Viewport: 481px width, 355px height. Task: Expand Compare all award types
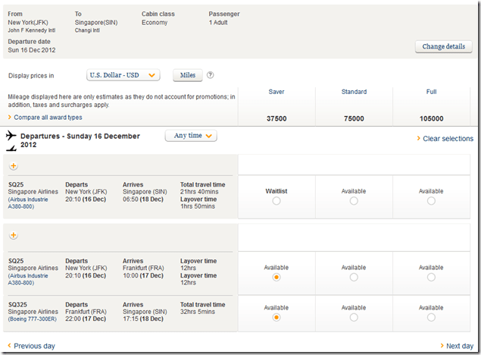click(x=45, y=118)
